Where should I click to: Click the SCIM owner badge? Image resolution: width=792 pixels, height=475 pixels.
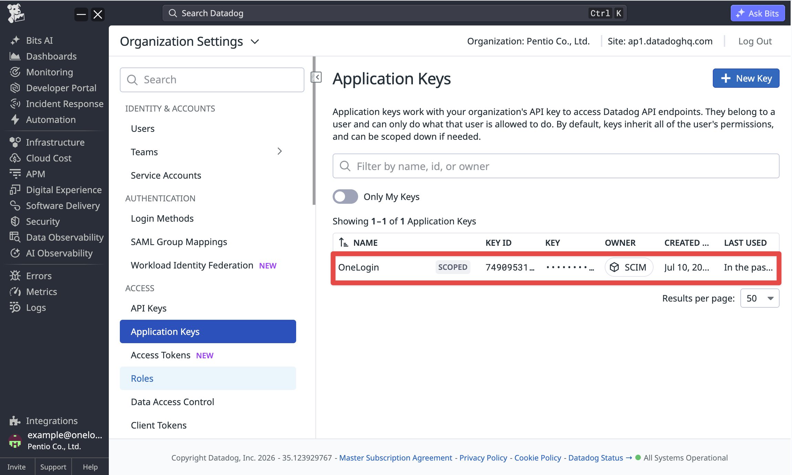(x=629, y=267)
